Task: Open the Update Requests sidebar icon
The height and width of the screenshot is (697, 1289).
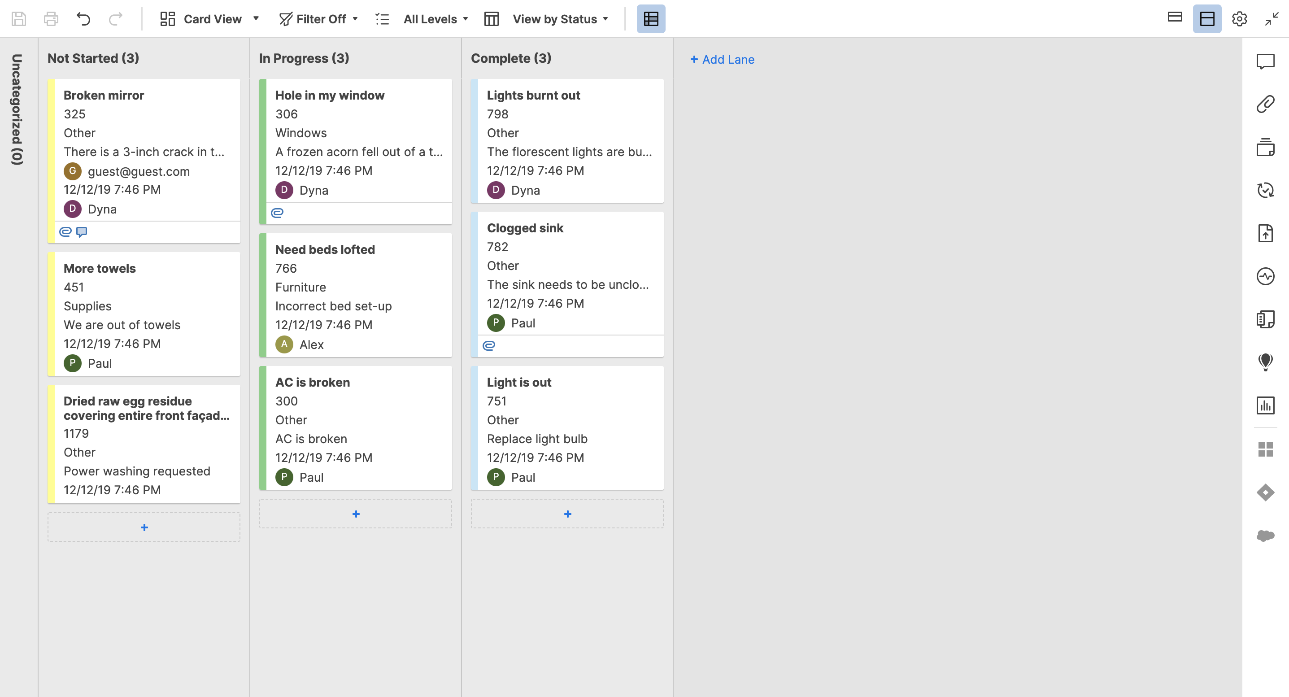Action: click(1265, 190)
